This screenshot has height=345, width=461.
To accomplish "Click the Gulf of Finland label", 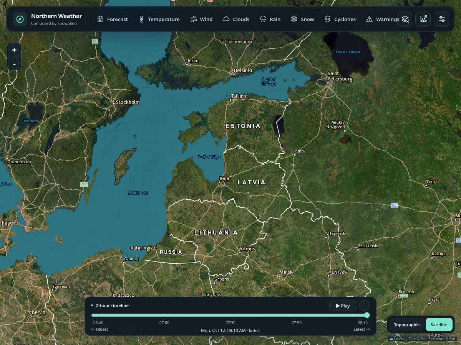I will click(x=269, y=82).
